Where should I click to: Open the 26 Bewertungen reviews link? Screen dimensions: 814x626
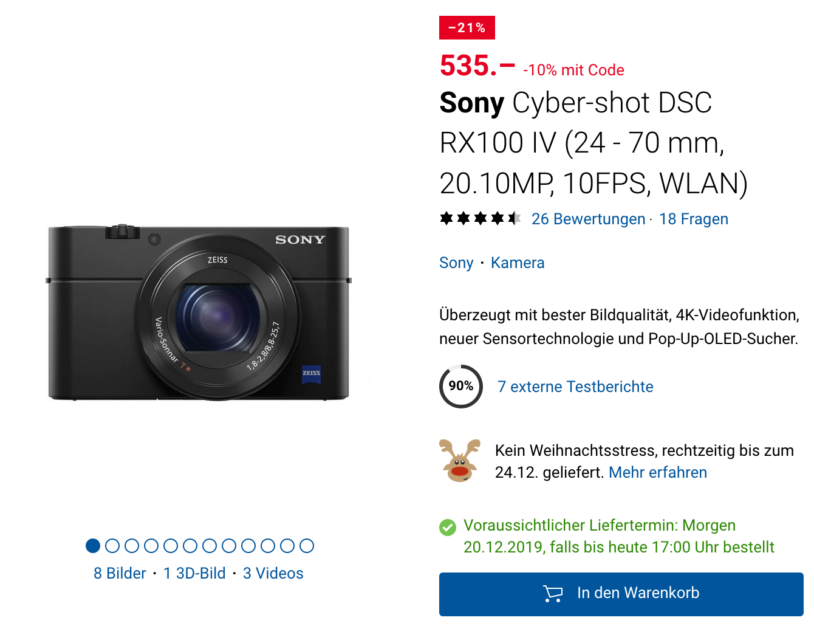588,219
